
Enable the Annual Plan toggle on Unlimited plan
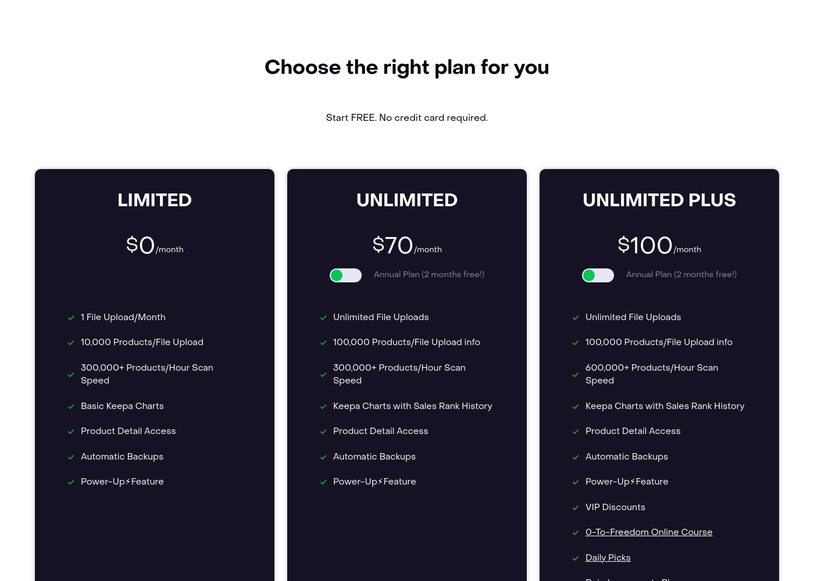click(x=345, y=275)
